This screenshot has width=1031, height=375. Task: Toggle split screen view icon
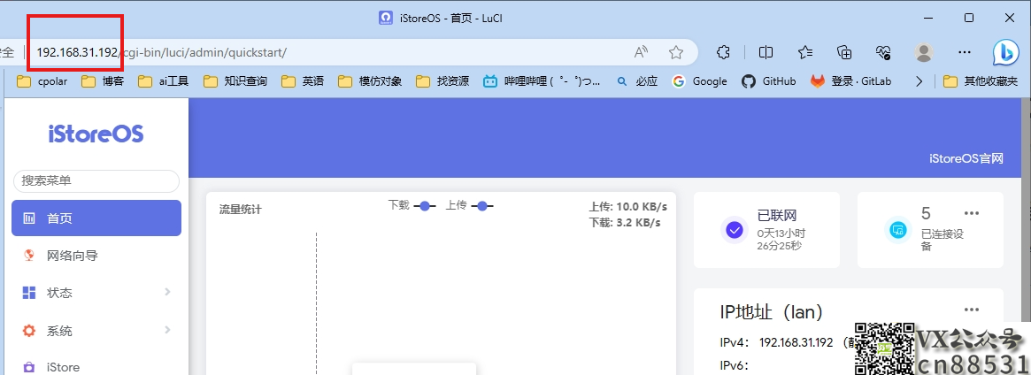pos(766,52)
